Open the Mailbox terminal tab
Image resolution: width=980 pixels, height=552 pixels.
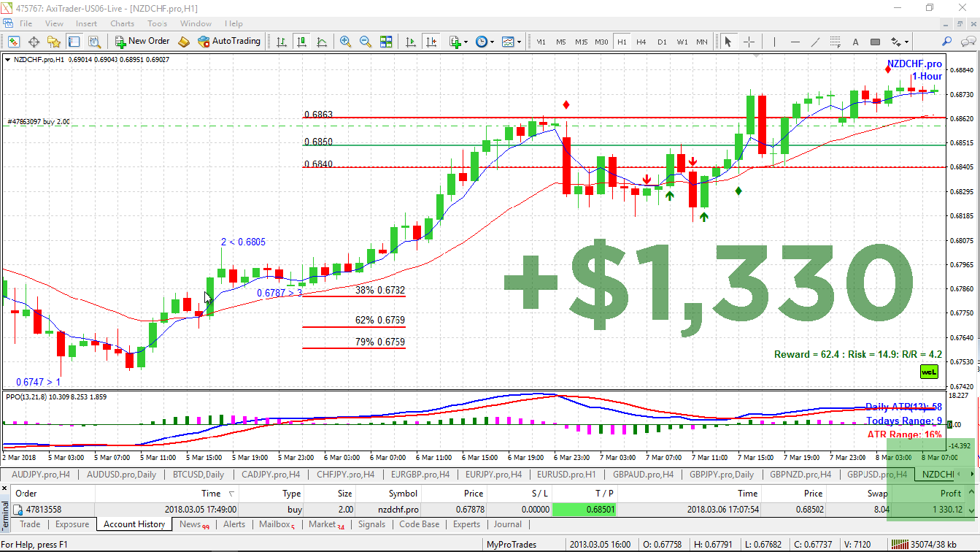tap(277, 524)
